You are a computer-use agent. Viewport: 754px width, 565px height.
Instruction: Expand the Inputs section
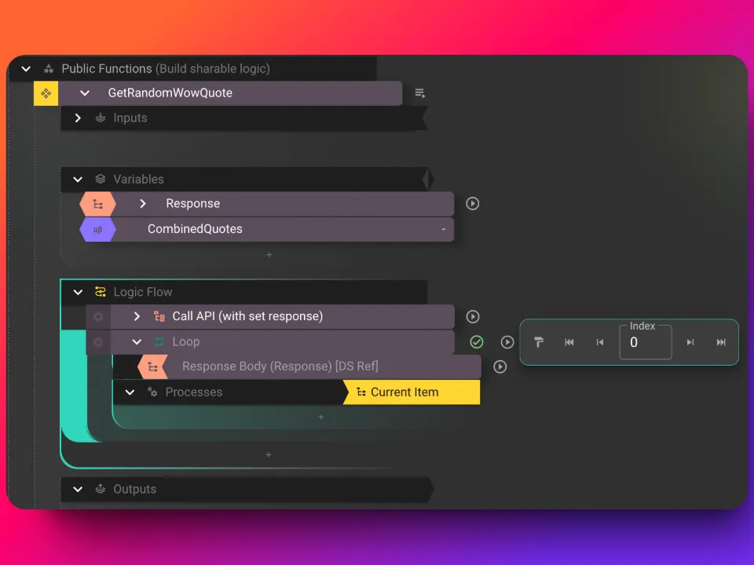tap(78, 118)
